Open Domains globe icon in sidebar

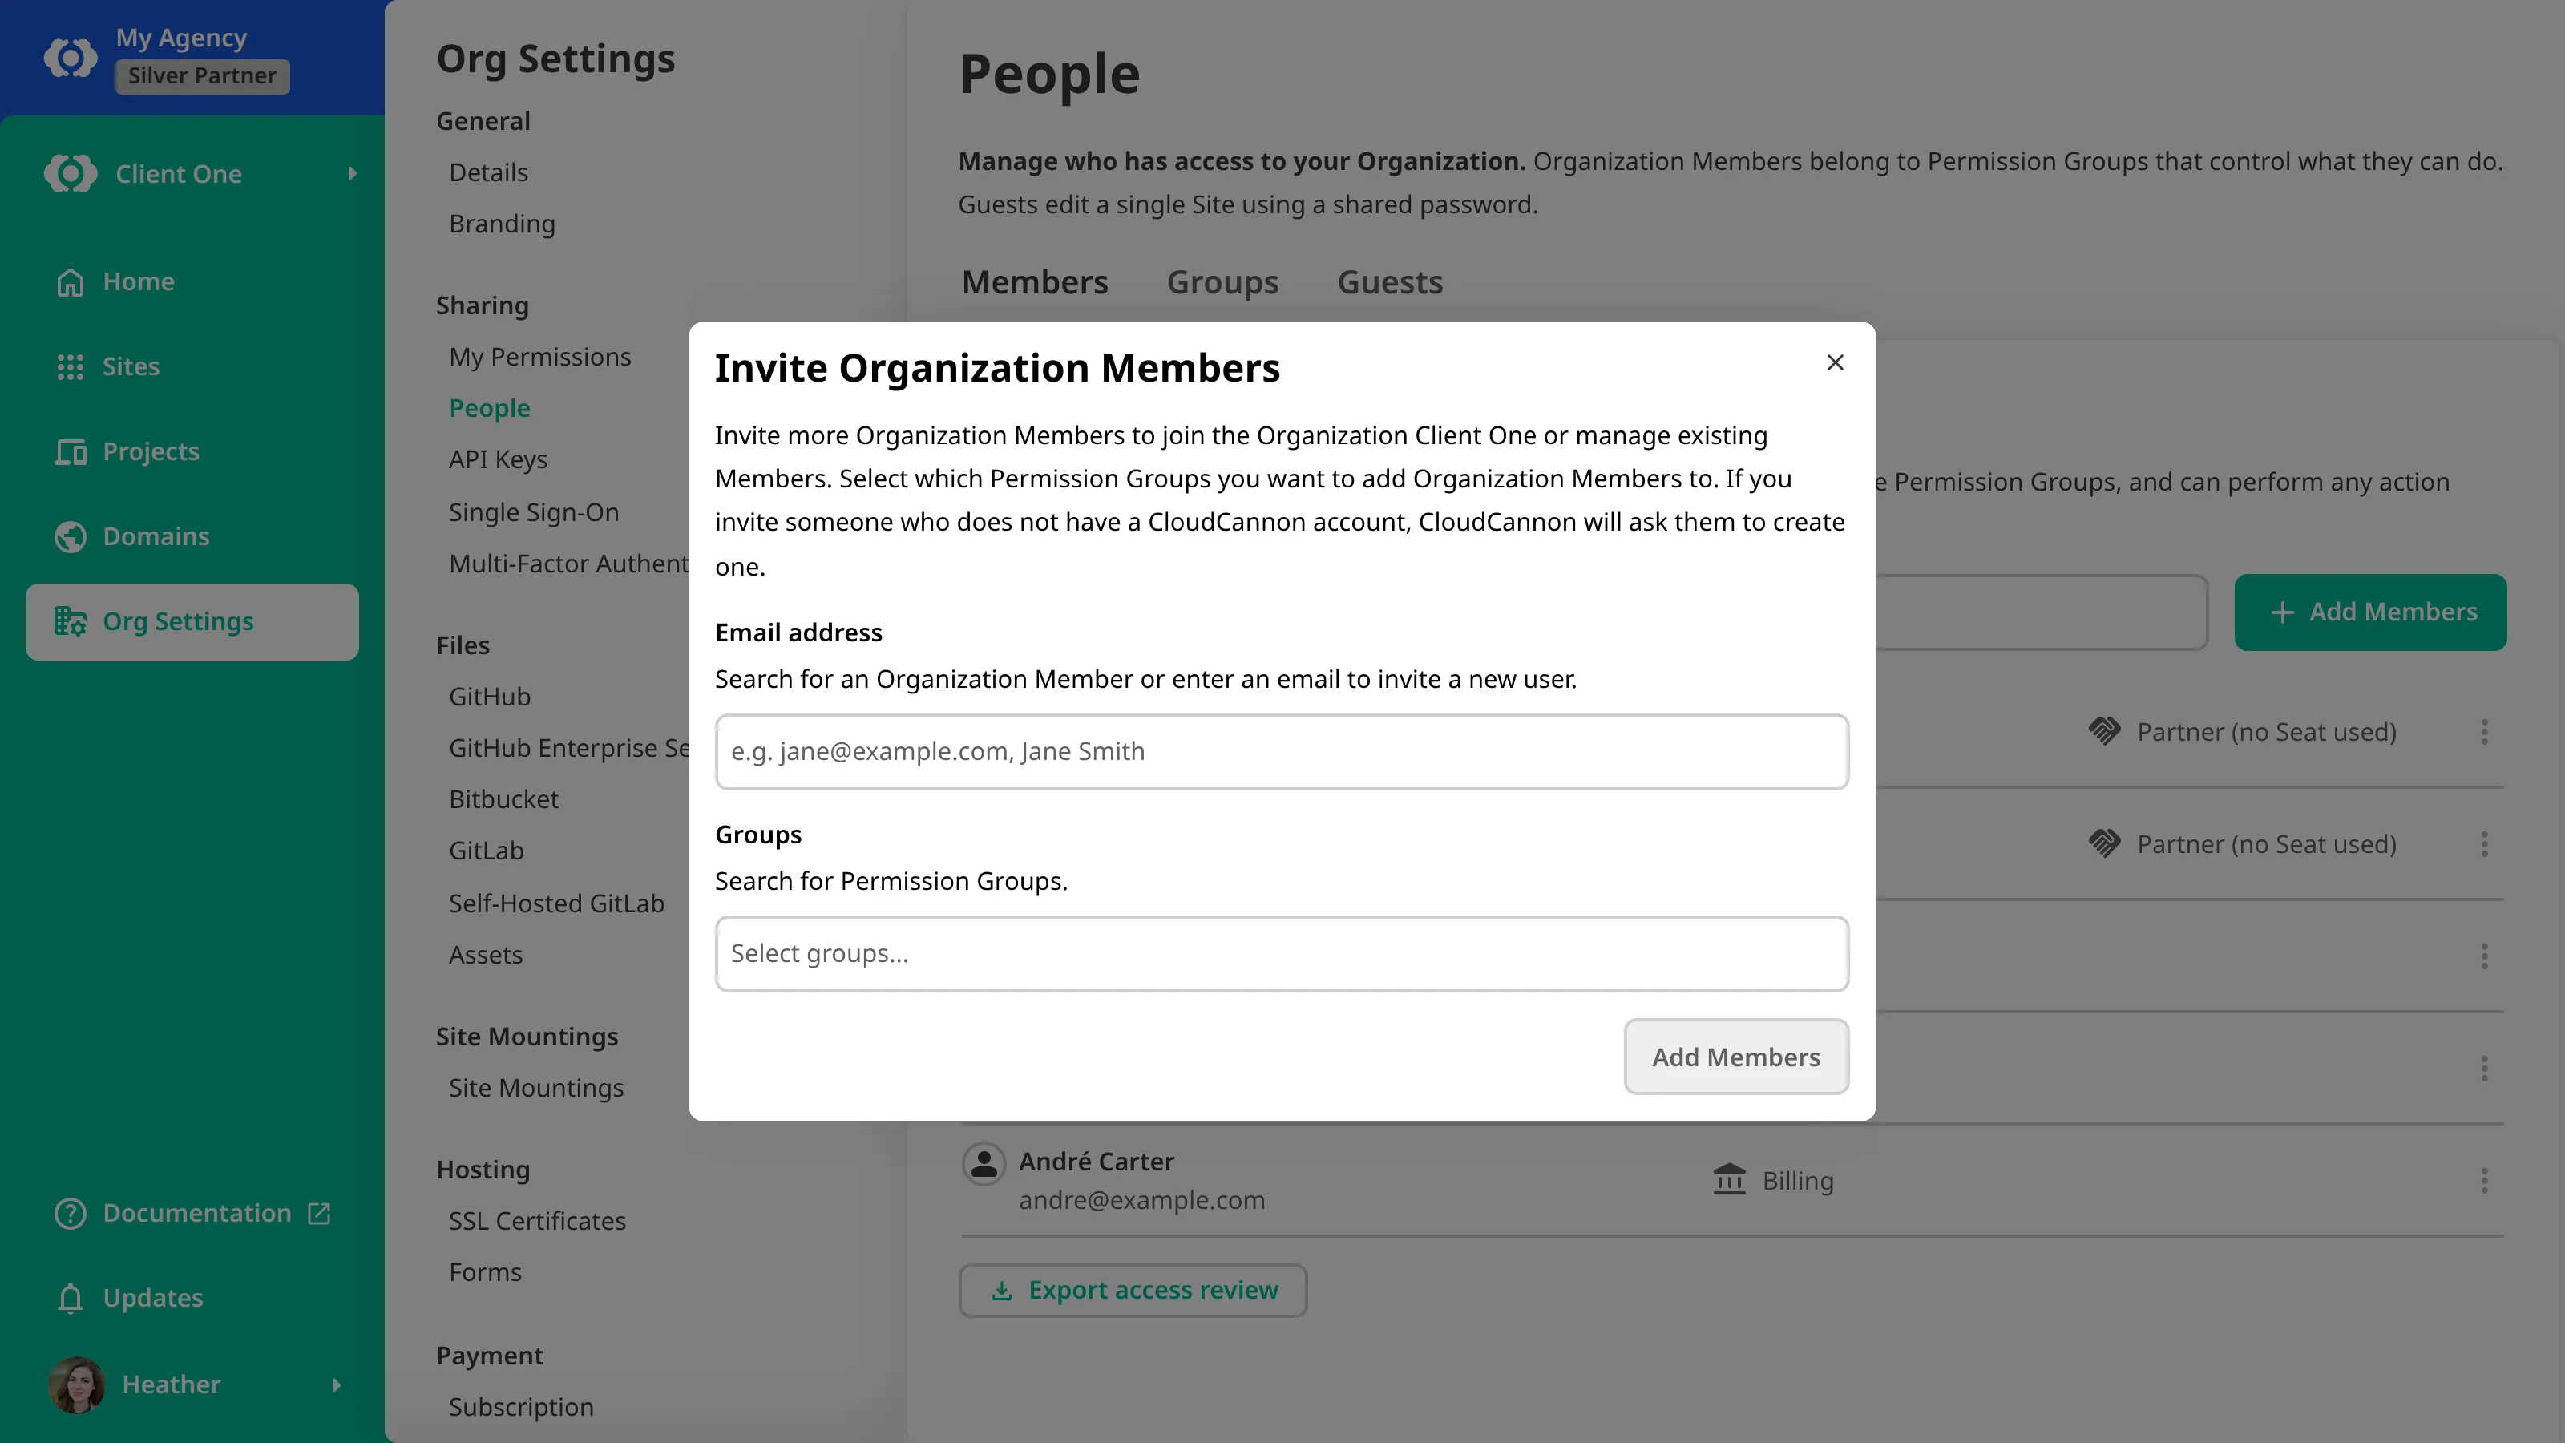tap(70, 537)
